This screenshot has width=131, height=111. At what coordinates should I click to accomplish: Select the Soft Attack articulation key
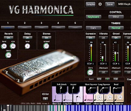click(62, 90)
